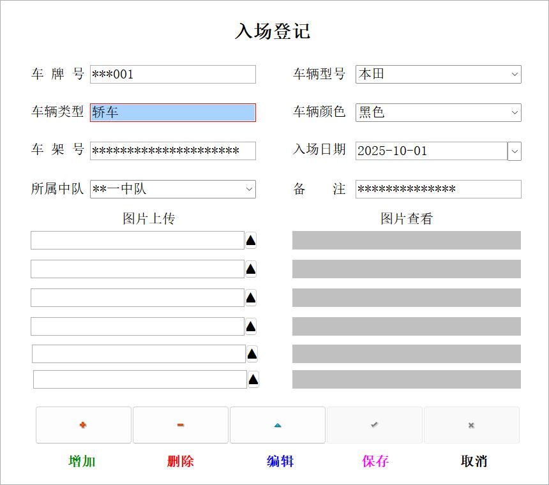Click the black 取消 label

pyautogui.click(x=474, y=461)
